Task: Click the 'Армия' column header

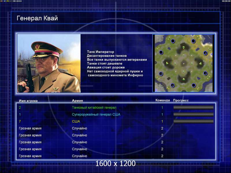Action: 77,101
